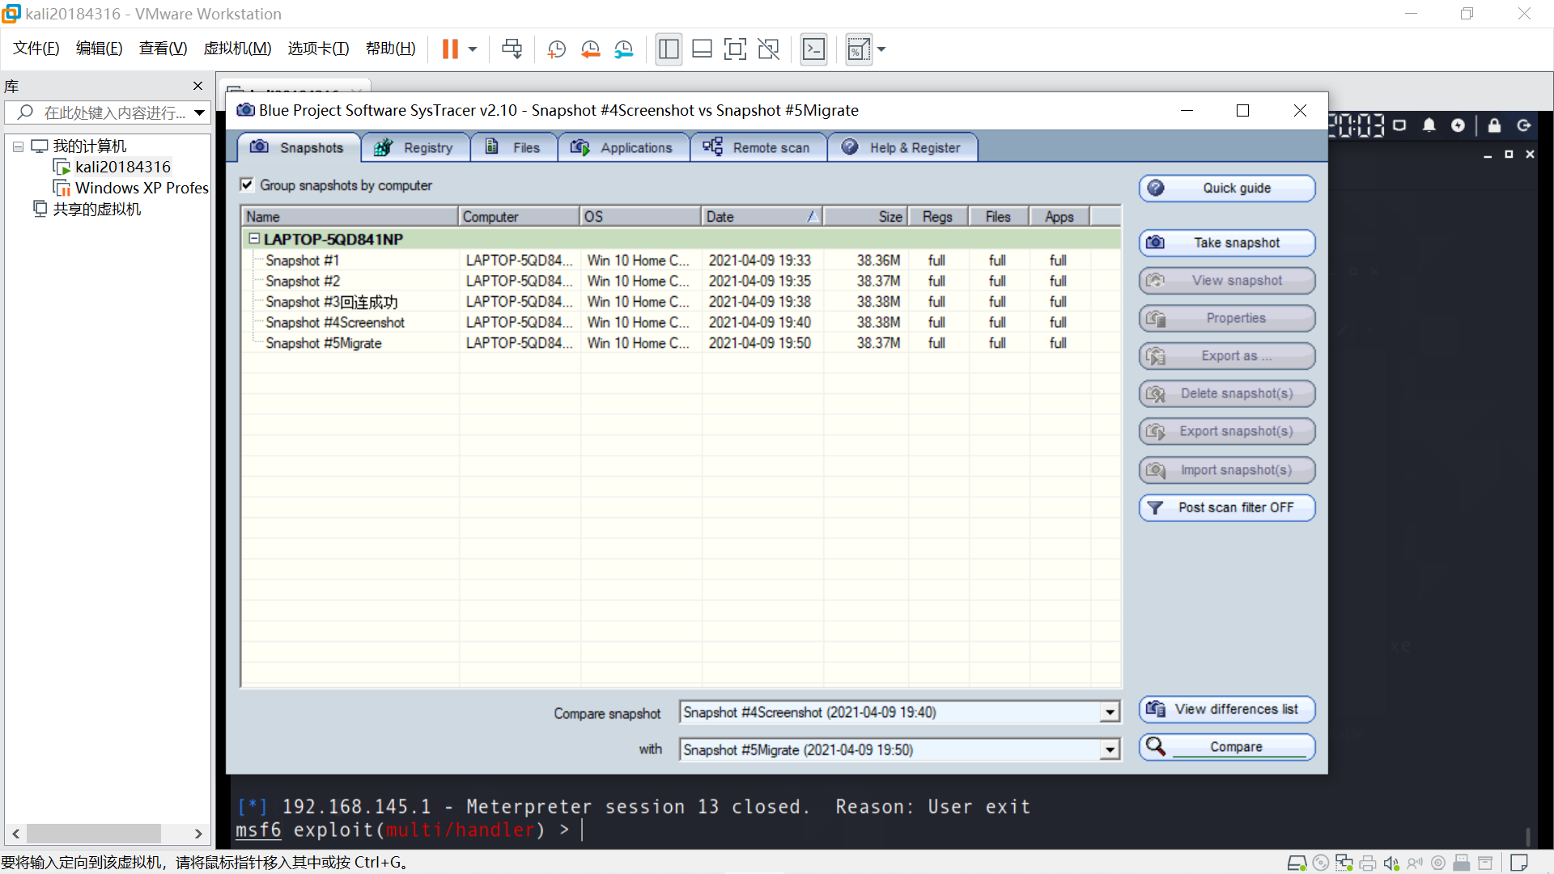The image size is (1554, 874).
Task: Click the Take snapshot button
Action: click(x=1226, y=243)
